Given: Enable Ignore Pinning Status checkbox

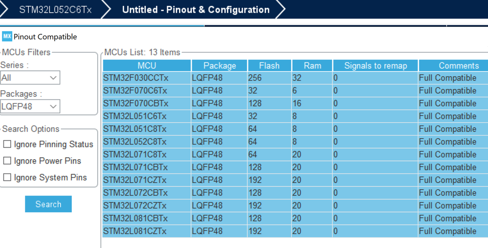Looking at the screenshot, I should [7, 144].
